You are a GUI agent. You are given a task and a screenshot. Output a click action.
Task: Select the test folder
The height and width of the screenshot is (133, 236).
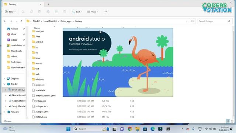click(x=37, y=69)
